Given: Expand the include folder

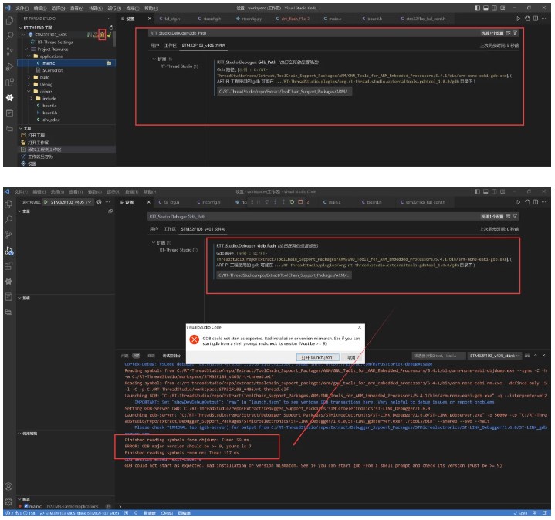Looking at the screenshot, I should 32,98.
